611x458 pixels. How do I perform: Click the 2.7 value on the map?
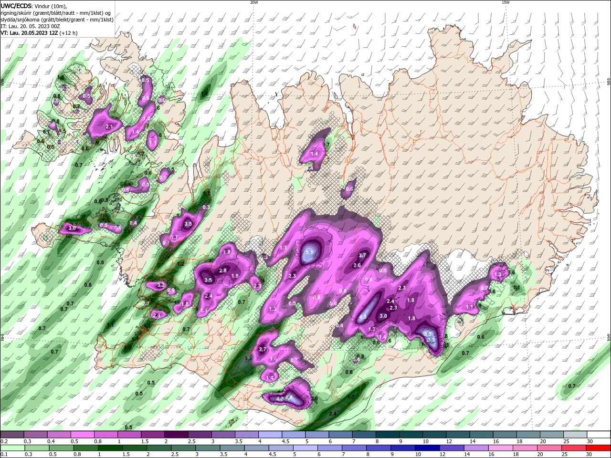(262, 349)
